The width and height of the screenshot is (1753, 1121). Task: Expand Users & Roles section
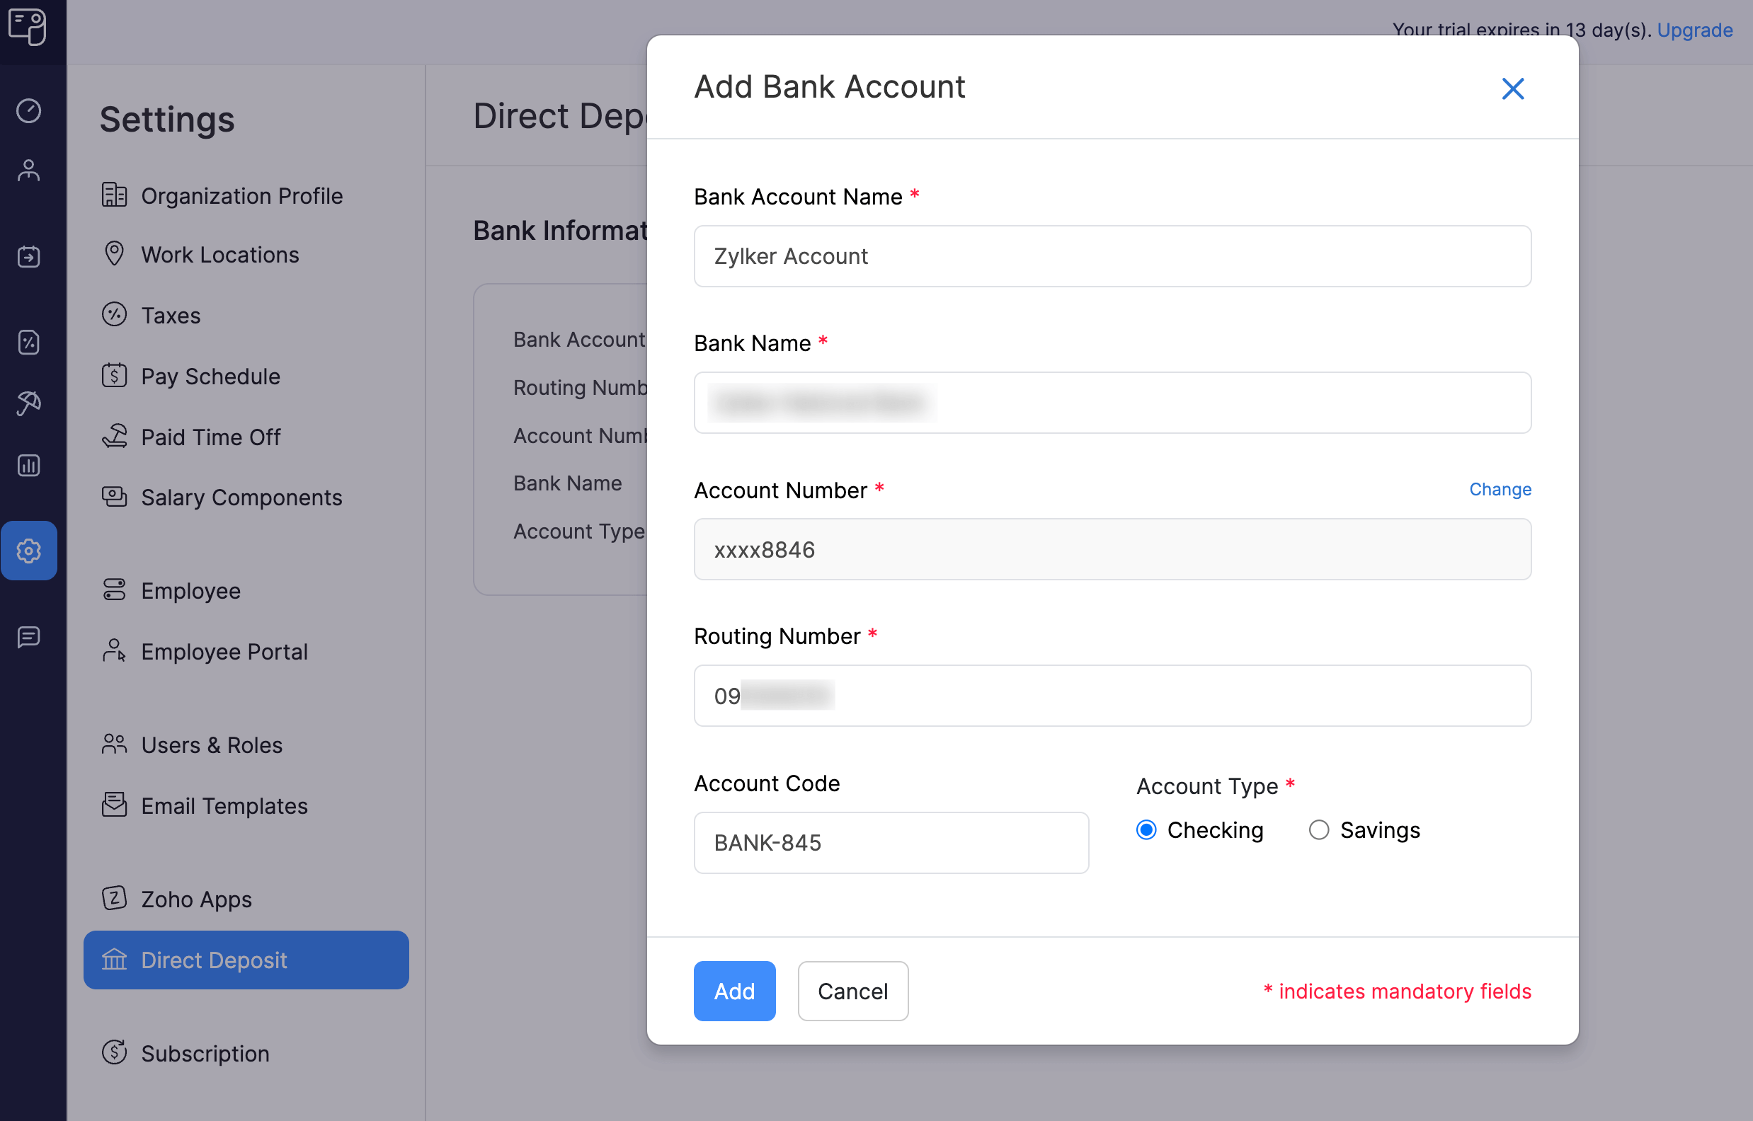point(210,745)
